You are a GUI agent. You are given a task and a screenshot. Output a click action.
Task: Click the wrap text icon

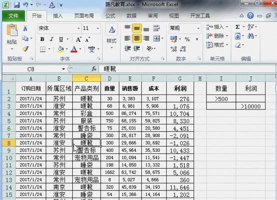(x=156, y=28)
